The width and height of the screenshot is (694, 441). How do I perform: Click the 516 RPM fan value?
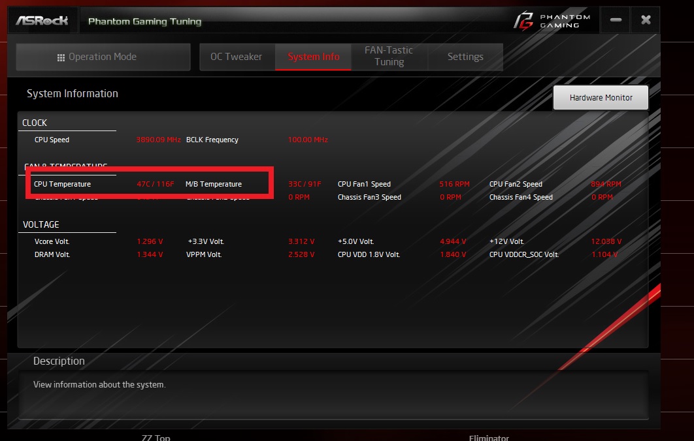(454, 184)
